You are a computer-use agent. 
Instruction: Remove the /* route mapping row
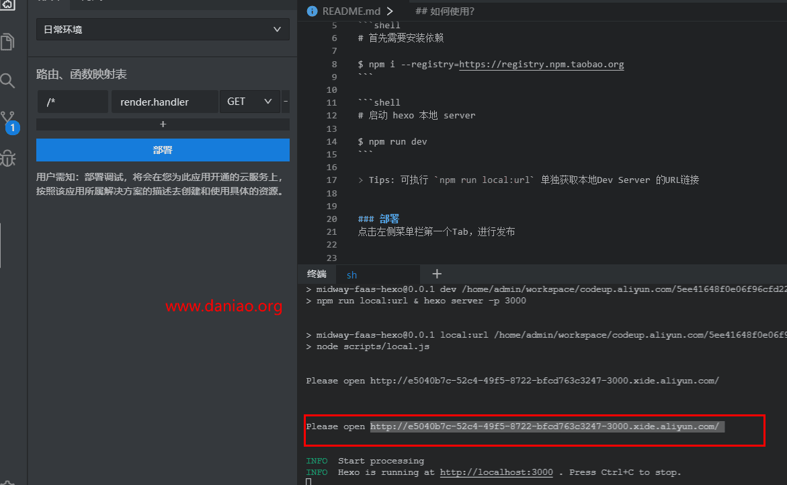(286, 102)
